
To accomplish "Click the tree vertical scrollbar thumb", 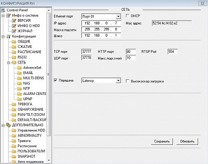I will click(49, 74).
